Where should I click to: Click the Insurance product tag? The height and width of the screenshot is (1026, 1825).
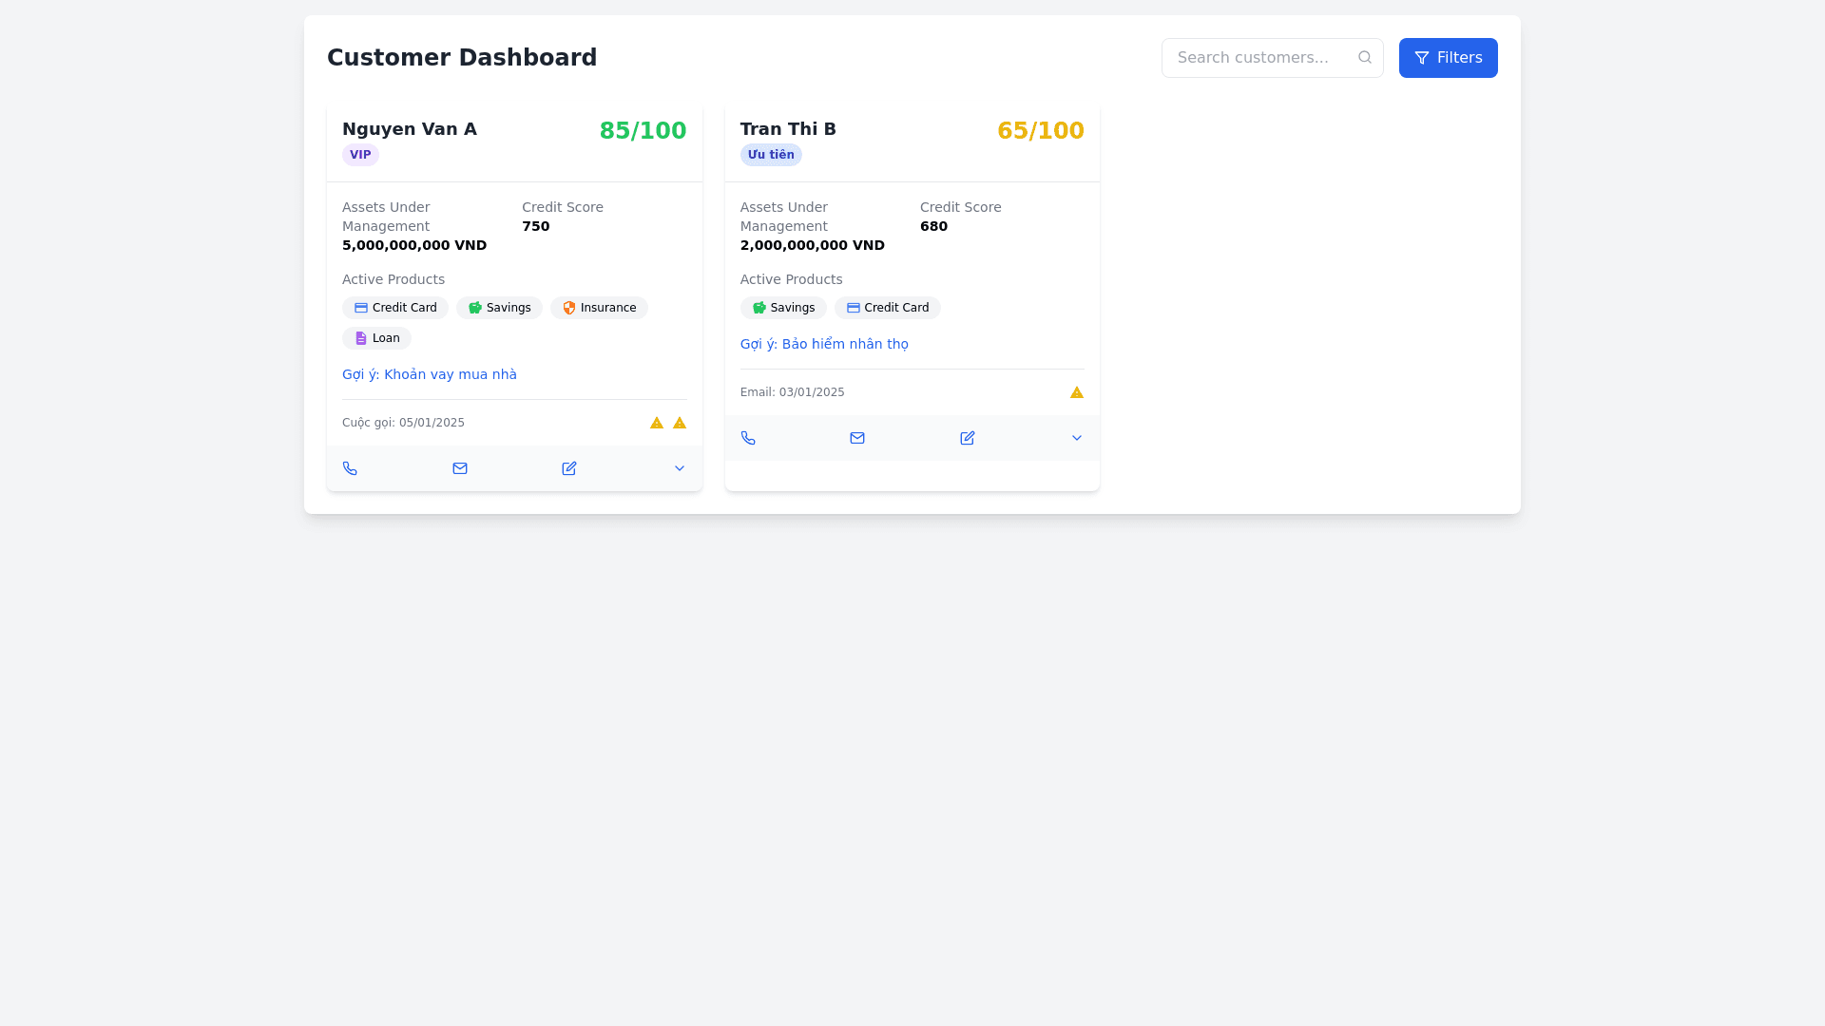599,308
